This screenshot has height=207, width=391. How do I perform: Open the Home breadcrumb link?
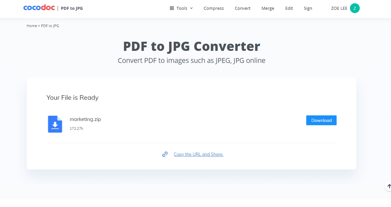pyautogui.click(x=32, y=25)
